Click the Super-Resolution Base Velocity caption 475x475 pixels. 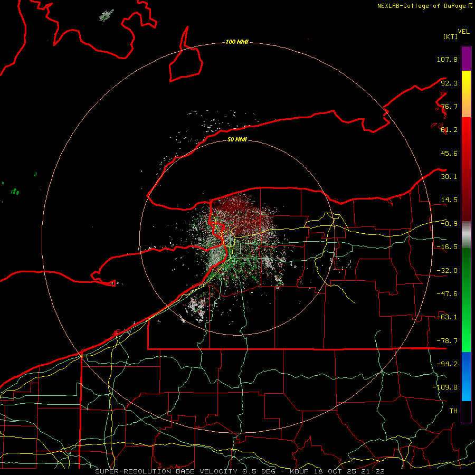240,471
